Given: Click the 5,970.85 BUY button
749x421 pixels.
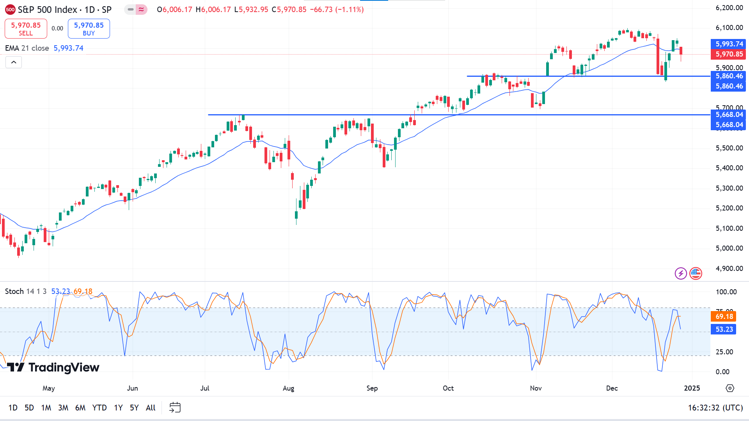Looking at the screenshot, I should [x=89, y=29].
